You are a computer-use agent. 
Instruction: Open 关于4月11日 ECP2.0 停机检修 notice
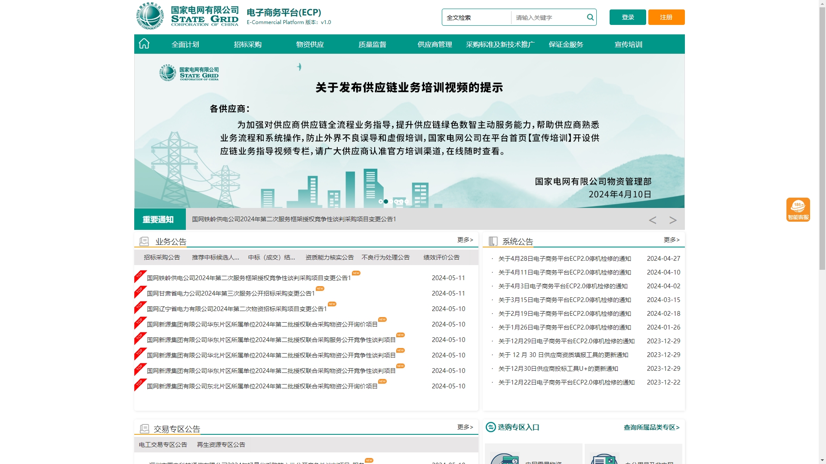pos(564,272)
